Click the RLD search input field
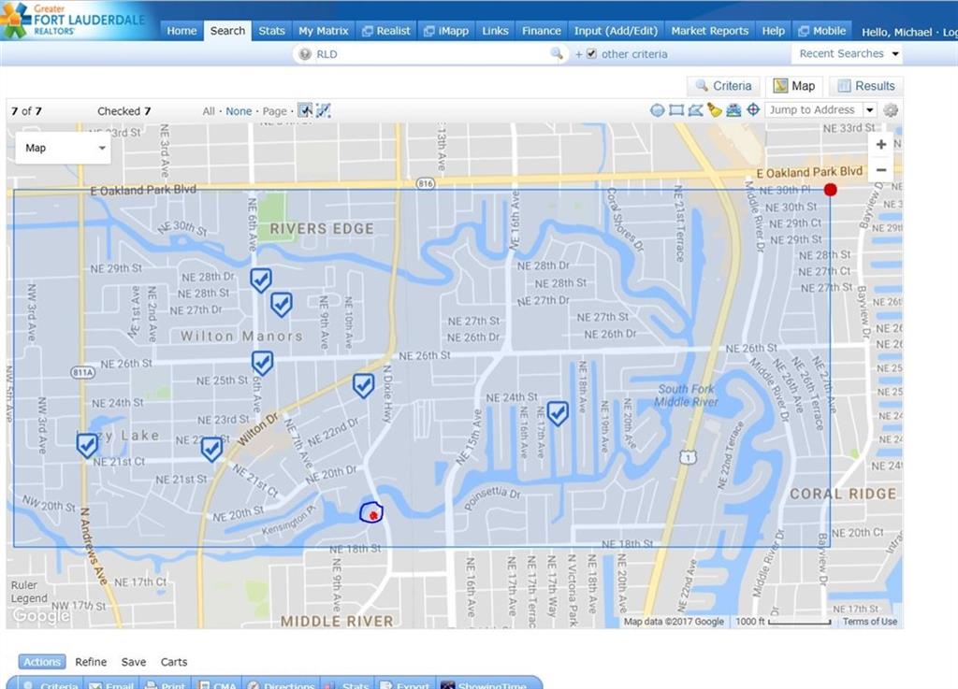The height and width of the screenshot is (689, 958). click(x=430, y=54)
